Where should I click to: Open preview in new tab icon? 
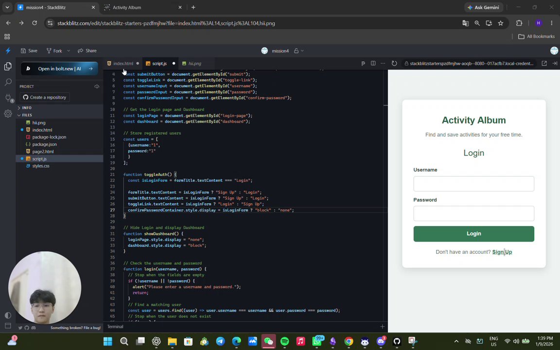[544, 63]
